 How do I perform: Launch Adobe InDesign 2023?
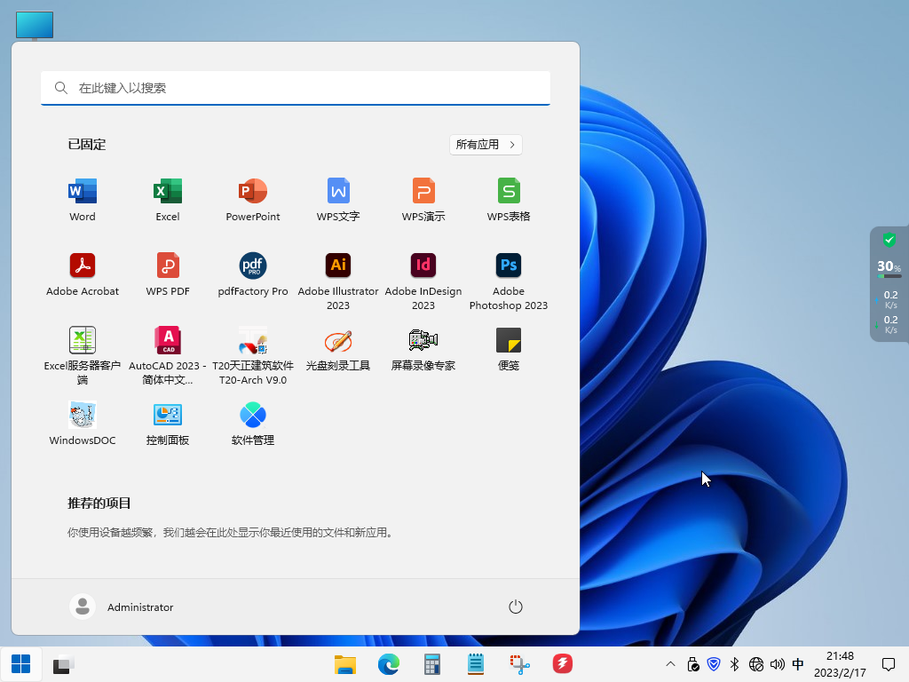point(423,282)
